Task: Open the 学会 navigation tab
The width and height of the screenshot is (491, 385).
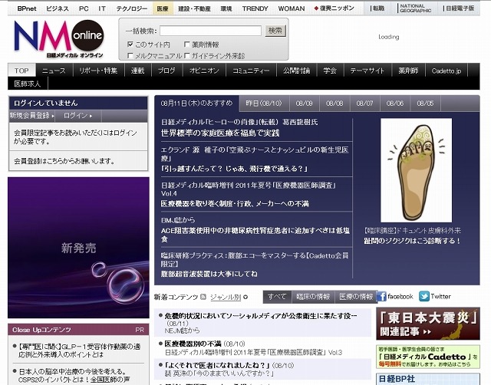Action: (x=330, y=71)
